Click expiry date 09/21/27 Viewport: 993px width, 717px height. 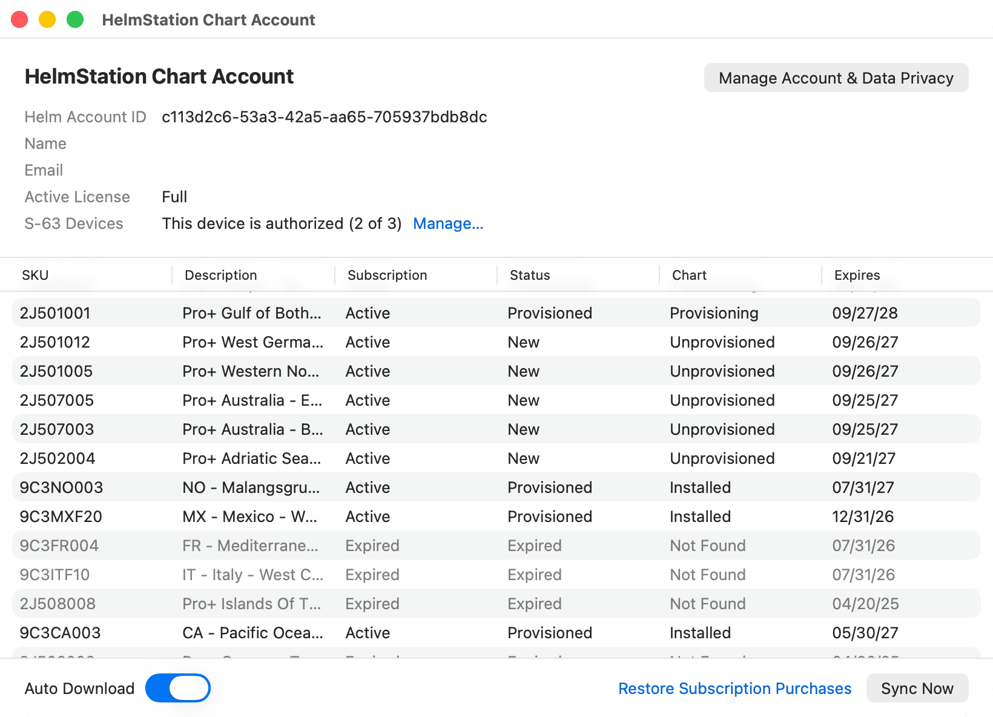pyautogui.click(x=863, y=458)
